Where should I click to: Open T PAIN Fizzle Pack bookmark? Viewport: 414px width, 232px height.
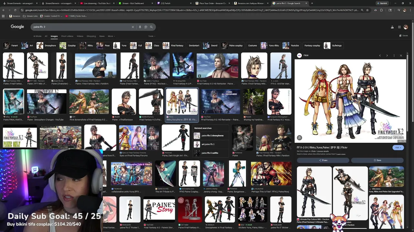76,16
